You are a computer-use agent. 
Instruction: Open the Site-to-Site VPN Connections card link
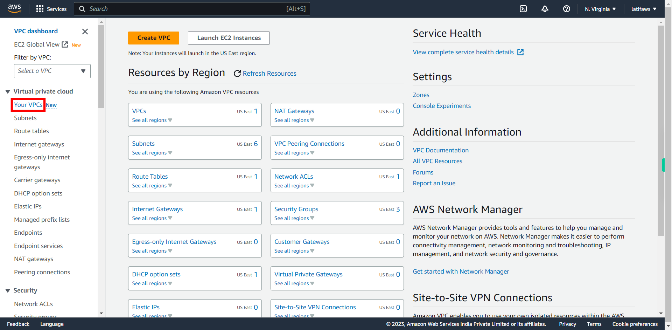pyautogui.click(x=315, y=307)
